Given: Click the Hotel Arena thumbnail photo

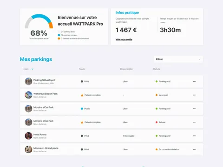Looking at the screenshot, I should coord(28,136).
